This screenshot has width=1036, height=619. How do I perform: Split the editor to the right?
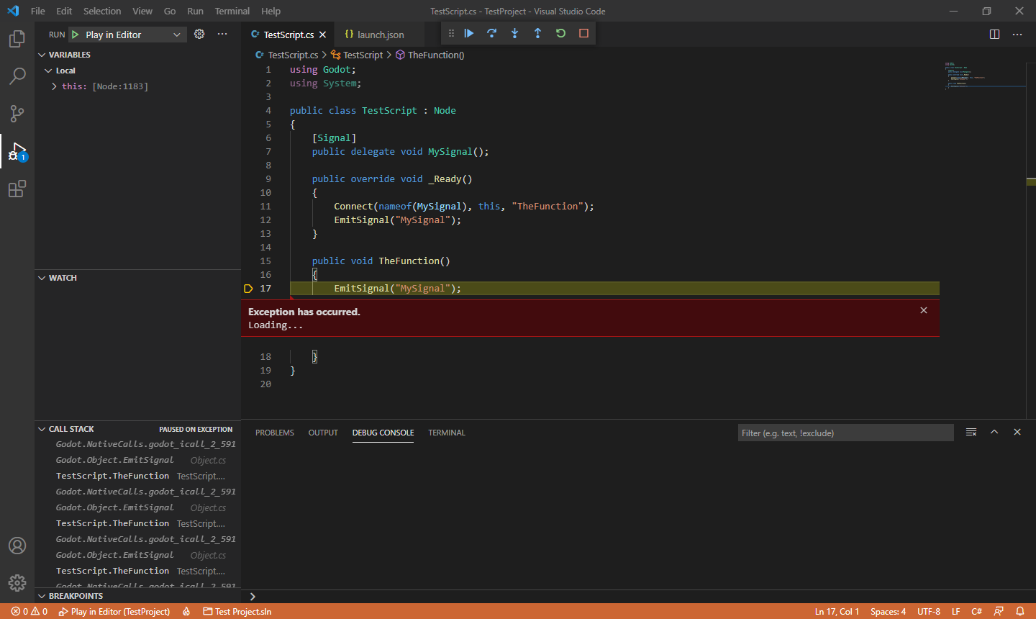(x=995, y=34)
